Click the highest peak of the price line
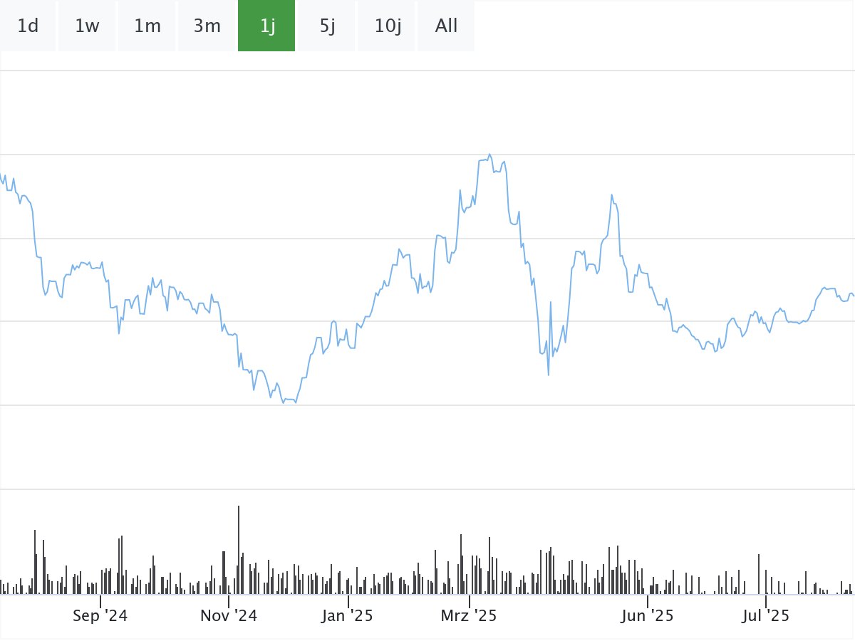The height and width of the screenshot is (641, 855). [489, 155]
